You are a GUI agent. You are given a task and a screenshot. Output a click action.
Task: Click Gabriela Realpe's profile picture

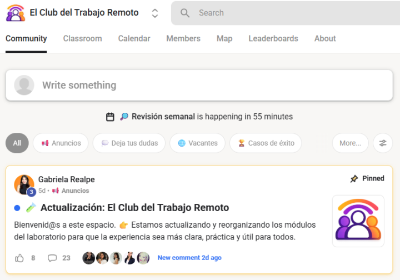pyautogui.click(x=24, y=184)
